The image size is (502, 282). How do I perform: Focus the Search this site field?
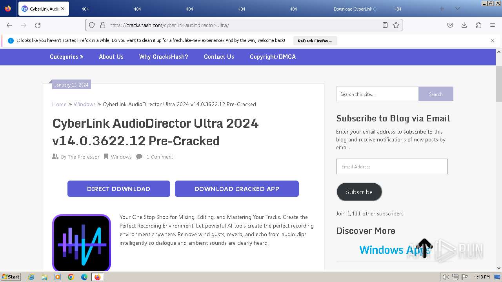377,94
